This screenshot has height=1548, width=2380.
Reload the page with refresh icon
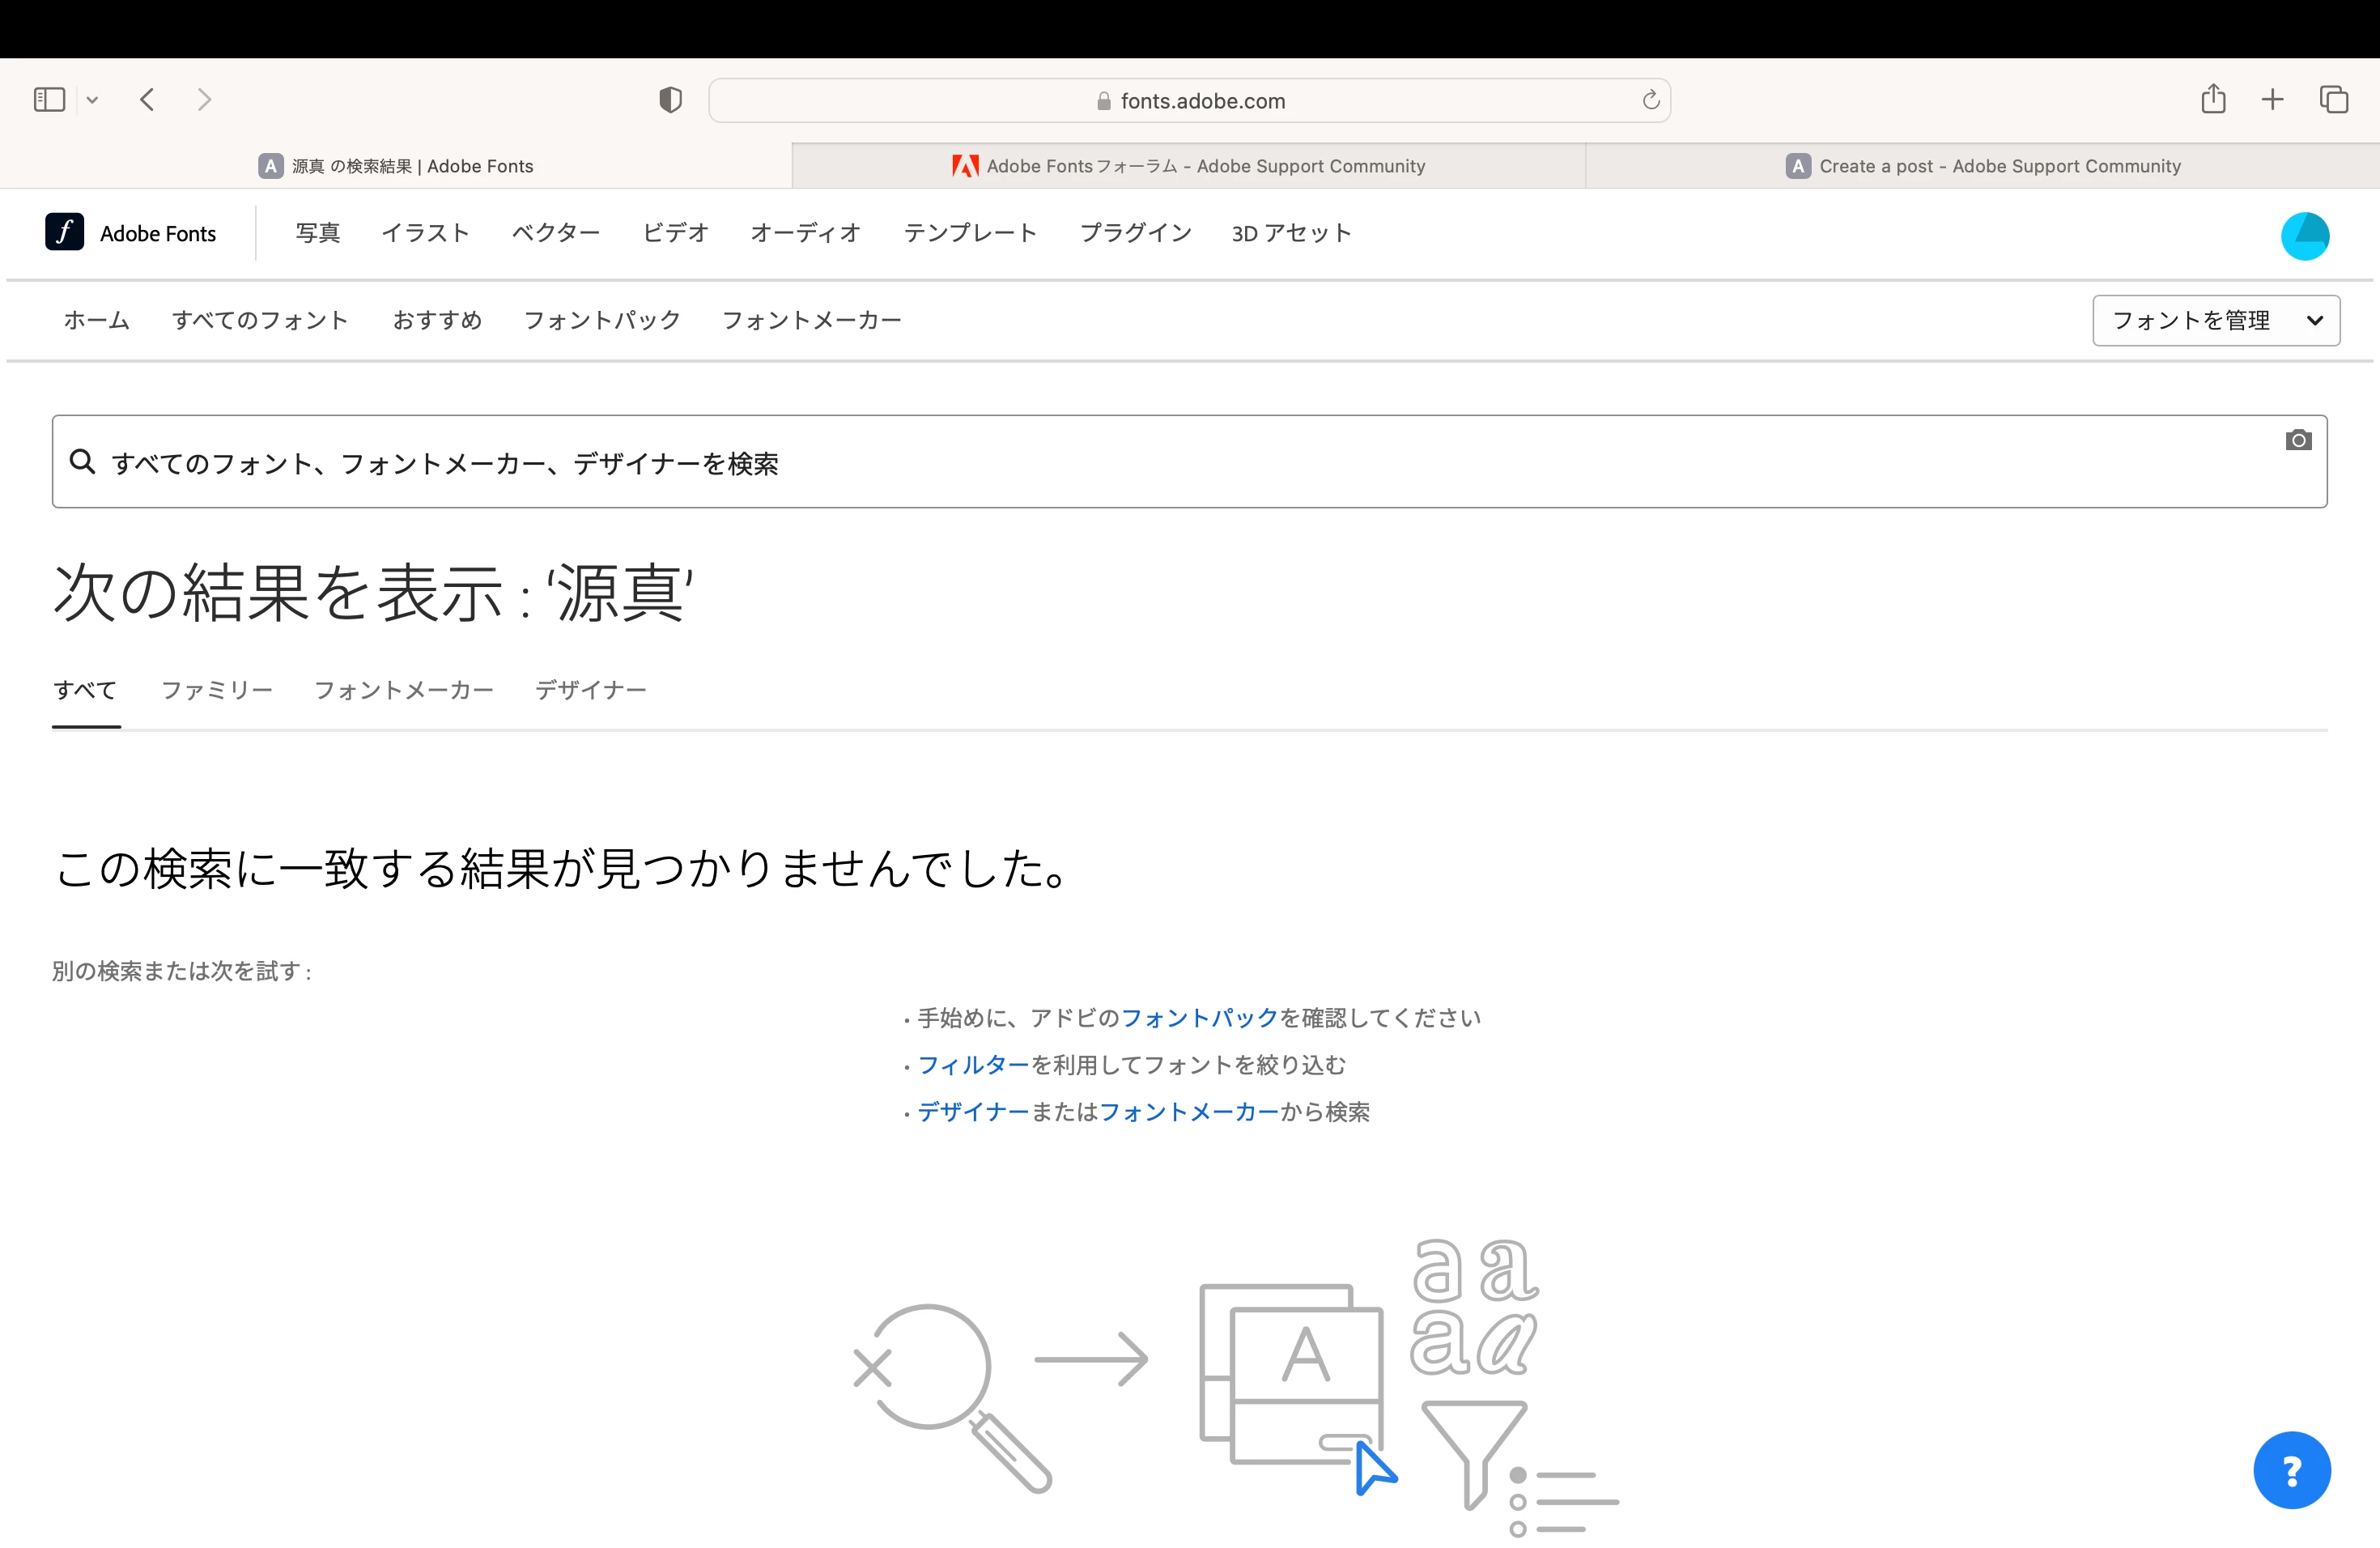point(1650,100)
